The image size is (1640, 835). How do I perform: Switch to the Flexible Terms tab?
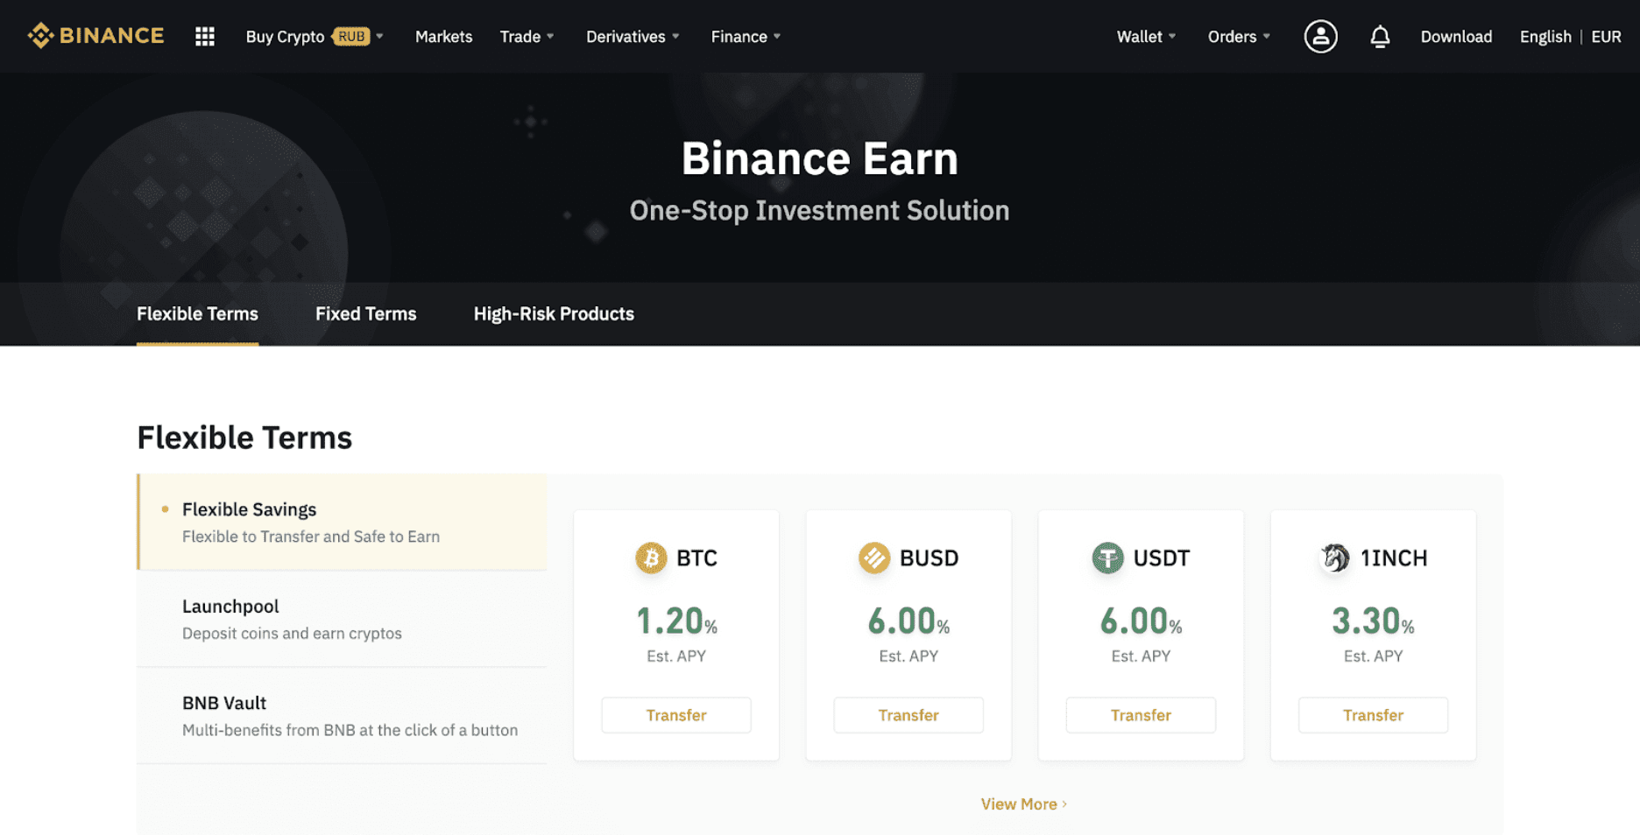(x=197, y=313)
